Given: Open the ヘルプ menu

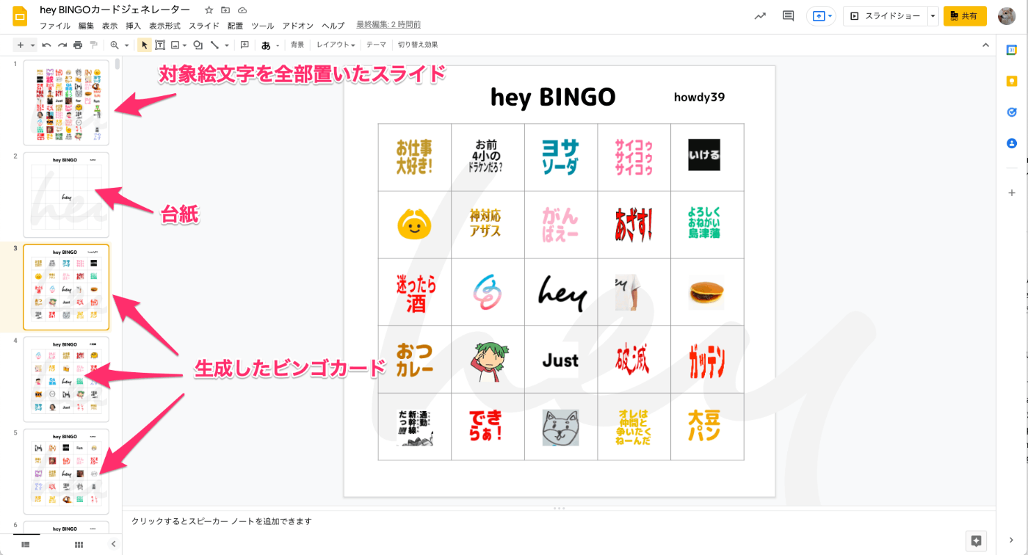Looking at the screenshot, I should tap(333, 26).
